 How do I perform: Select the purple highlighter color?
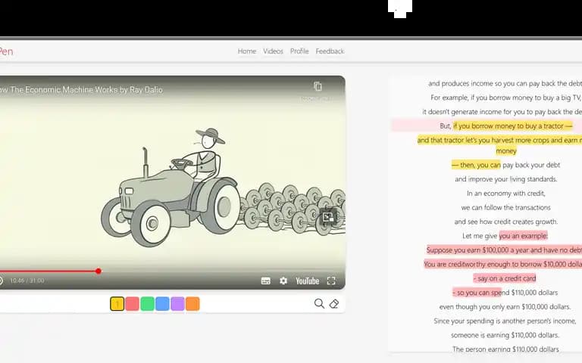[x=177, y=304]
